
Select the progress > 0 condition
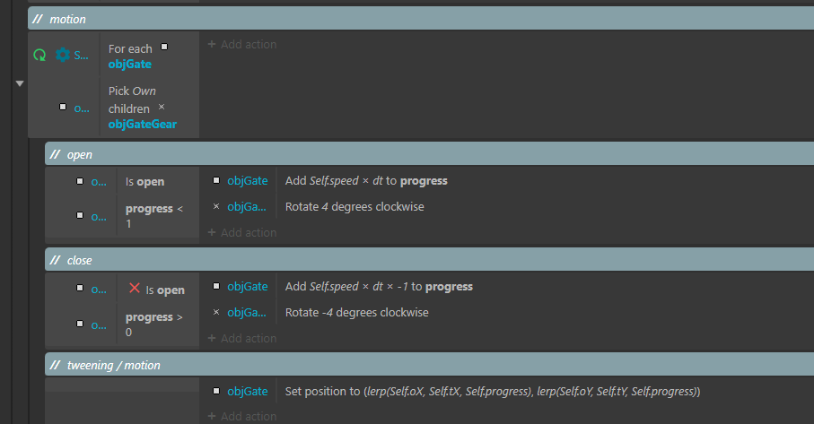(x=158, y=324)
